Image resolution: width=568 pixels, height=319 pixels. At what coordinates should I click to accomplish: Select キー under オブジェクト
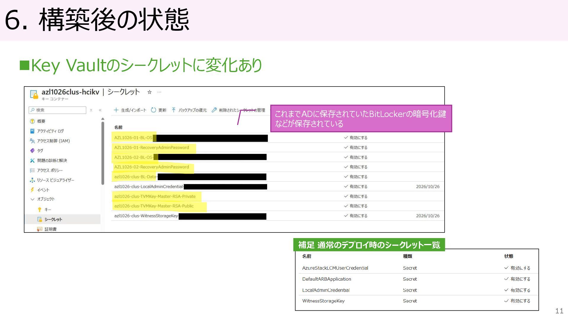click(48, 210)
